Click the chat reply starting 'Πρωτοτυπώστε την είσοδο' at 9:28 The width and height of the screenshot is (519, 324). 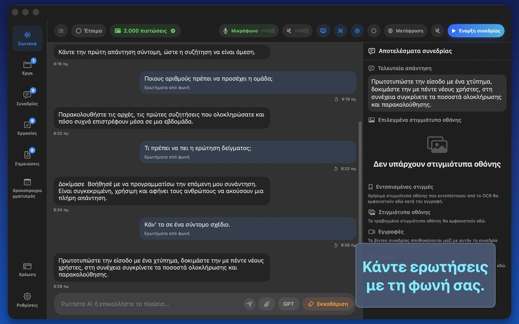pyautogui.click(x=162, y=267)
